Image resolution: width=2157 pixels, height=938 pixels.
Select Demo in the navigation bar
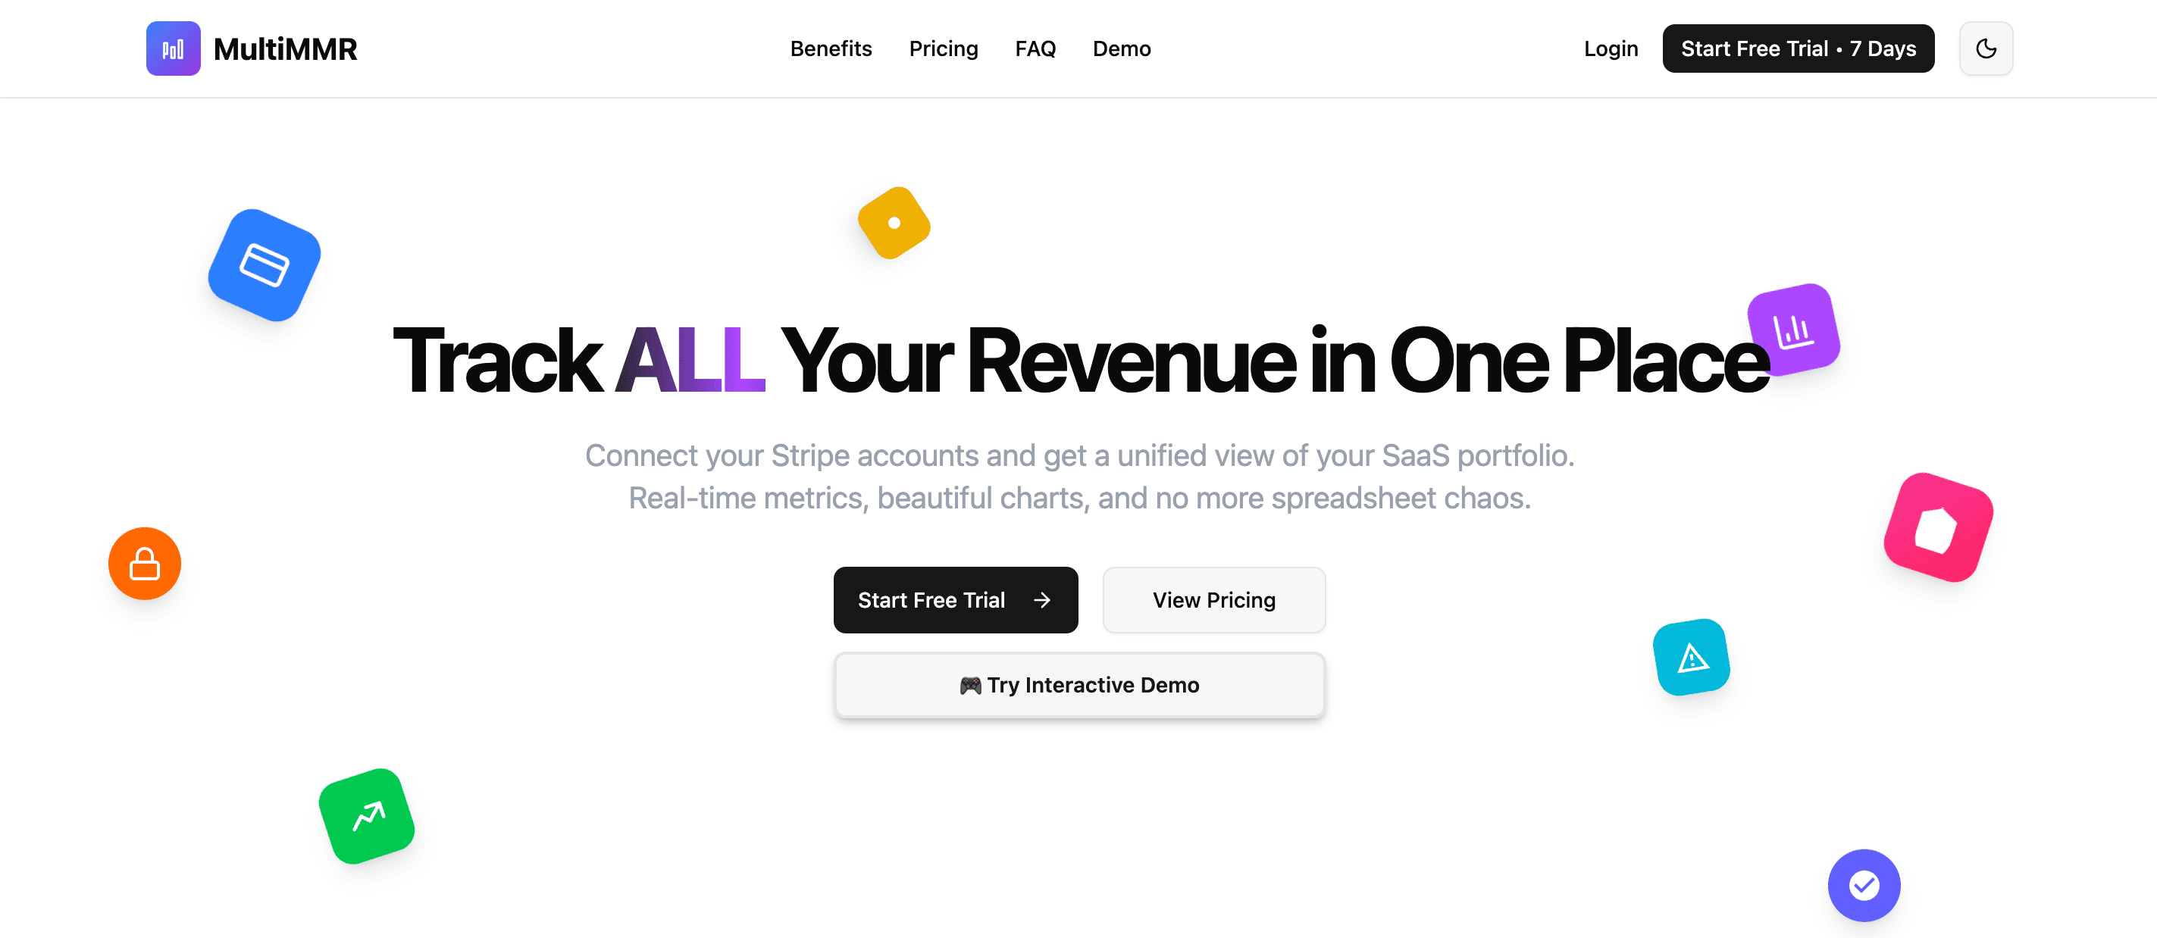pos(1121,48)
